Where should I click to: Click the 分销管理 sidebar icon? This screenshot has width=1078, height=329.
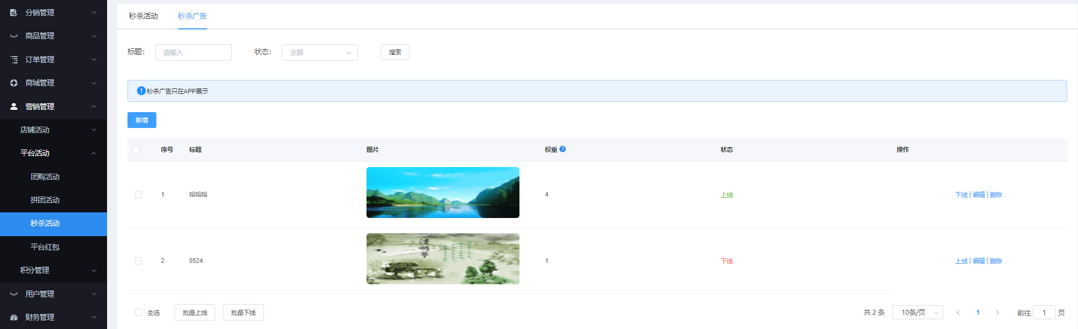pyautogui.click(x=14, y=12)
